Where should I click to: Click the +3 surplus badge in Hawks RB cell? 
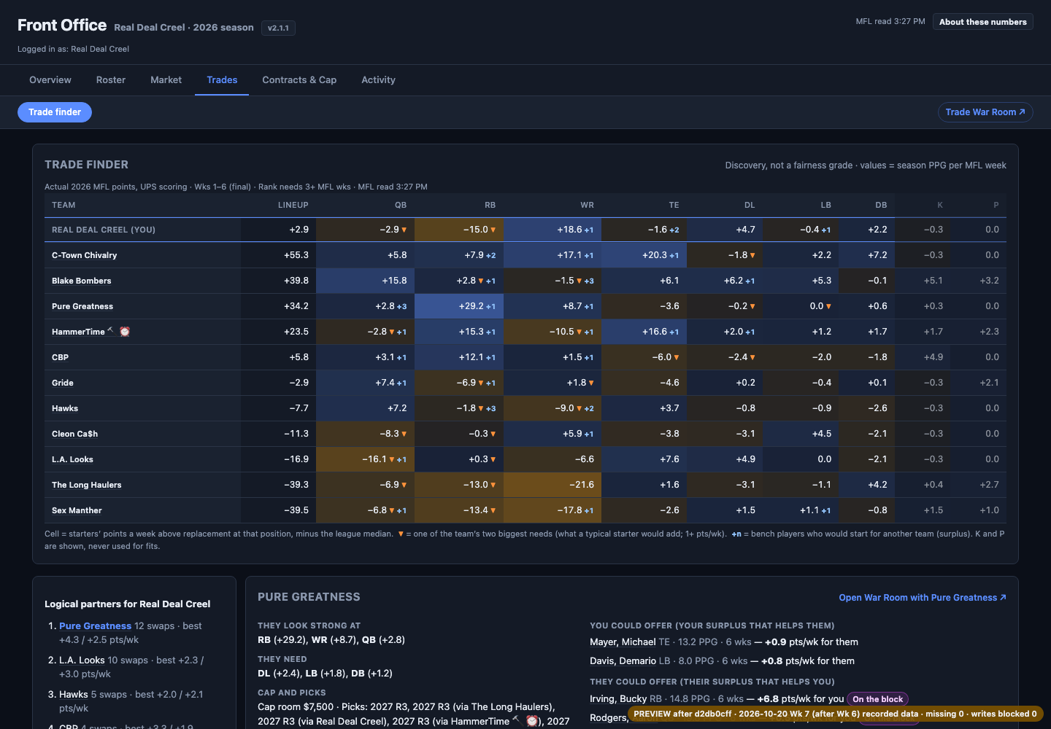(490, 409)
